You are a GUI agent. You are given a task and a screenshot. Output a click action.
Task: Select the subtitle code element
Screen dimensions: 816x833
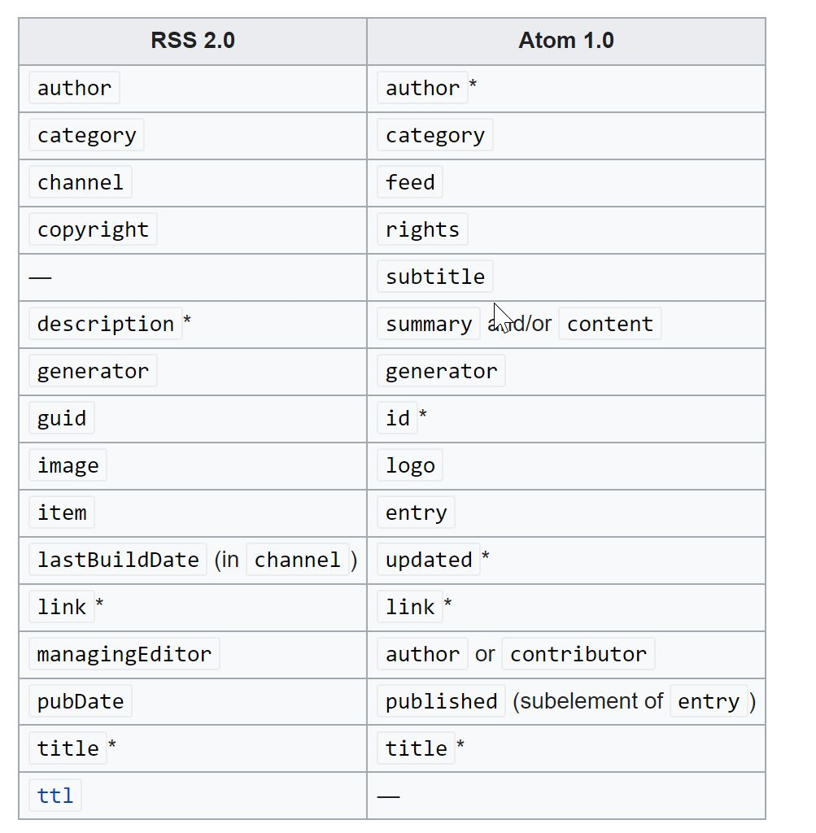pos(435,277)
